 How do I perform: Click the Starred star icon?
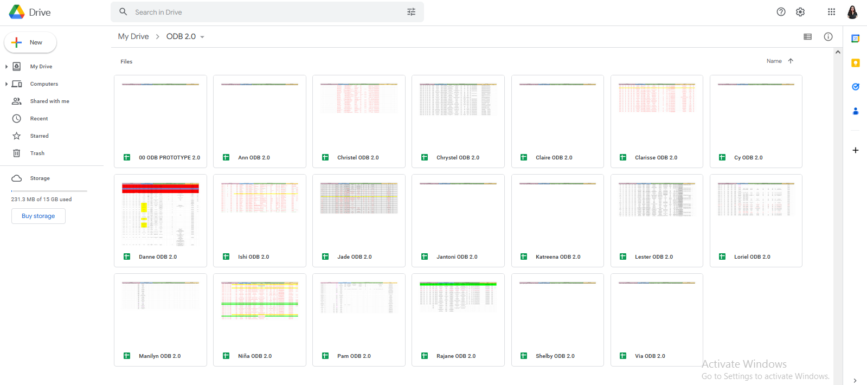17,136
